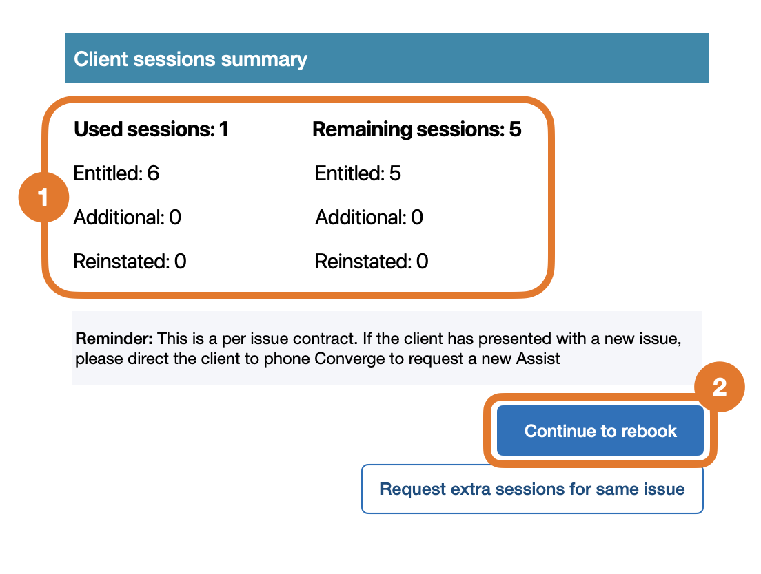Click Reinstated: 0 under Remaining sessions

tap(372, 262)
